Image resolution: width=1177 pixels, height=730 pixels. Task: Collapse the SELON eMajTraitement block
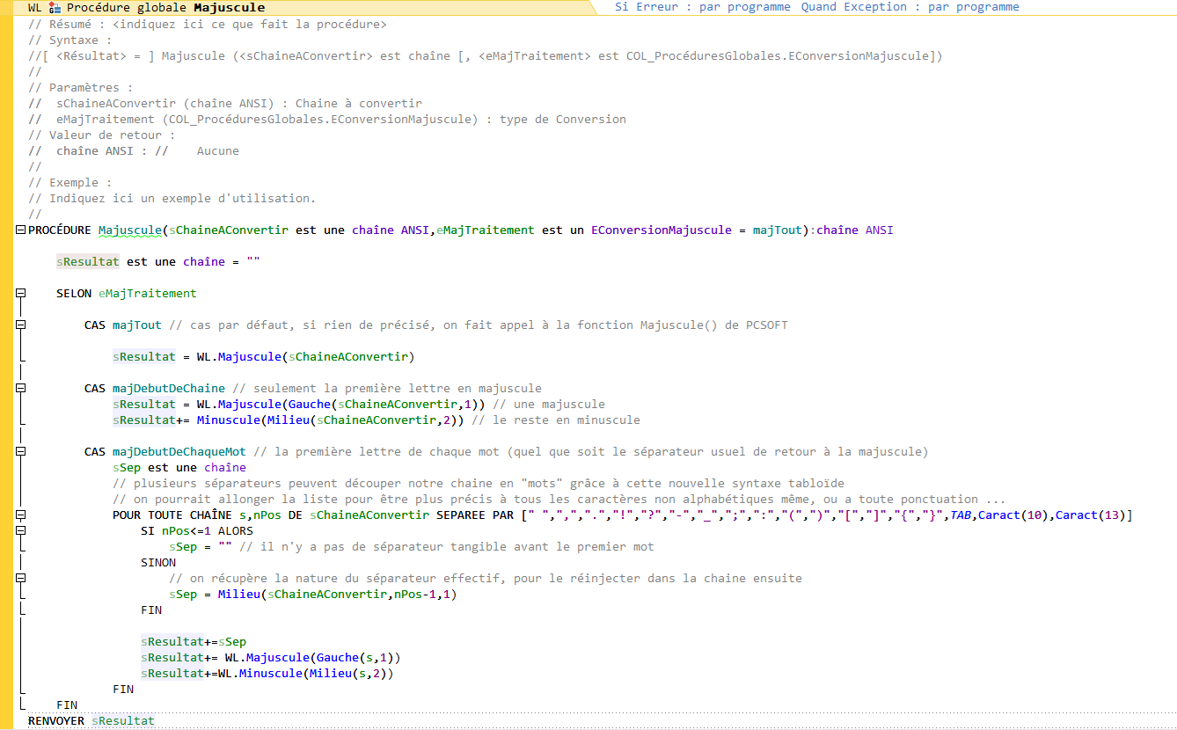coord(20,293)
